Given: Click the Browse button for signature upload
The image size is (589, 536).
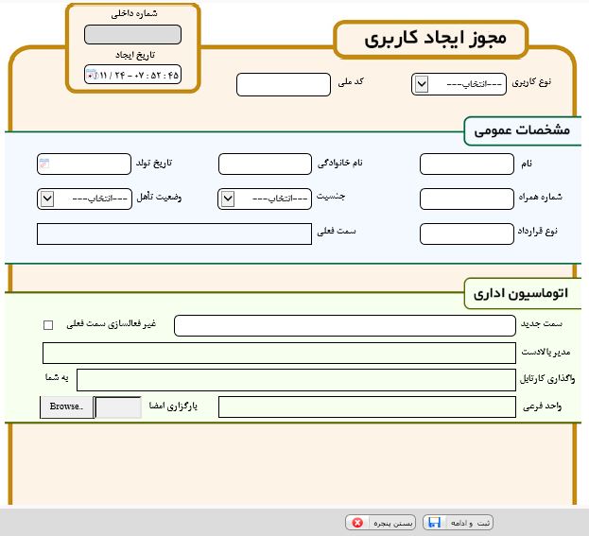Looking at the screenshot, I should click(x=67, y=406).
